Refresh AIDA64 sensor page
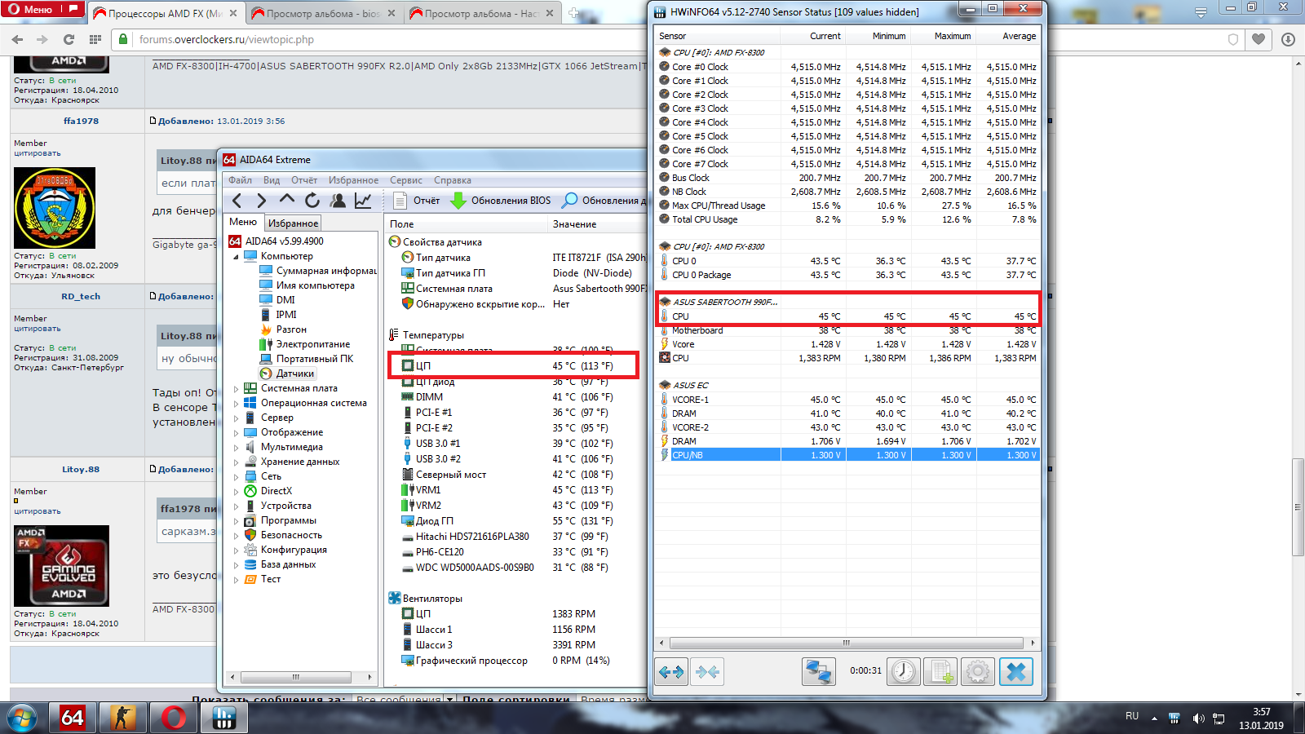The width and height of the screenshot is (1305, 734). [312, 201]
